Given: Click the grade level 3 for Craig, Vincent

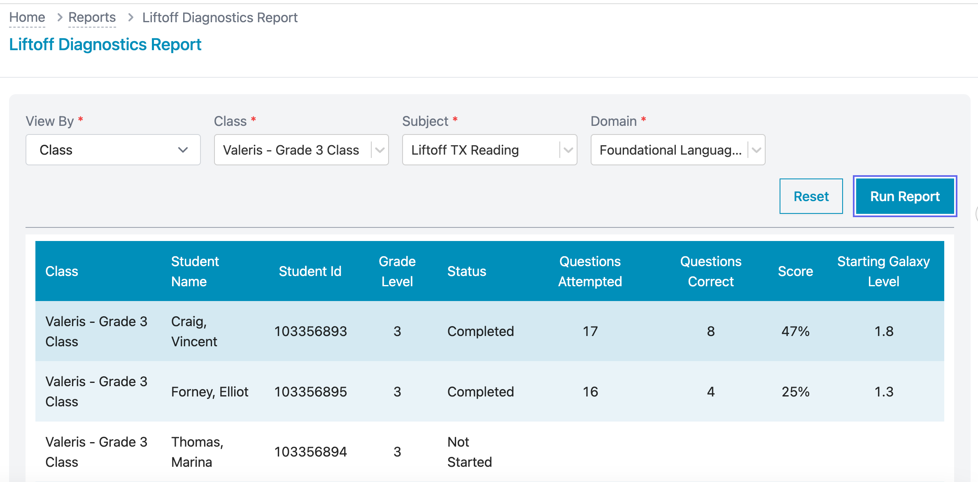Looking at the screenshot, I should coord(397,331).
